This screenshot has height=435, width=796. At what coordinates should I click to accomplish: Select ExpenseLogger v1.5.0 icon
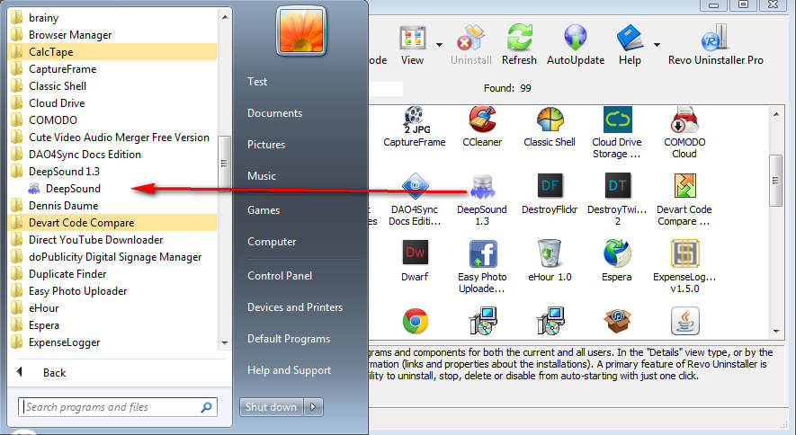pos(684,253)
